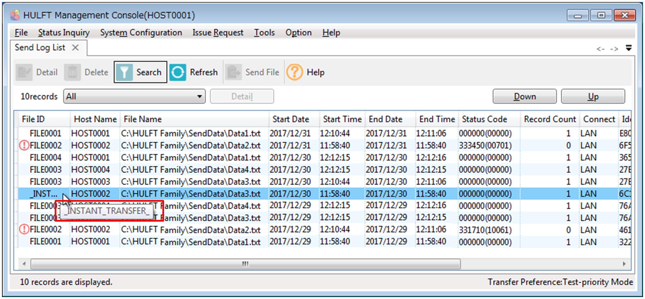Click Transfer Preference status bar text
Viewport: 645px width, 299px height.
coord(560,282)
